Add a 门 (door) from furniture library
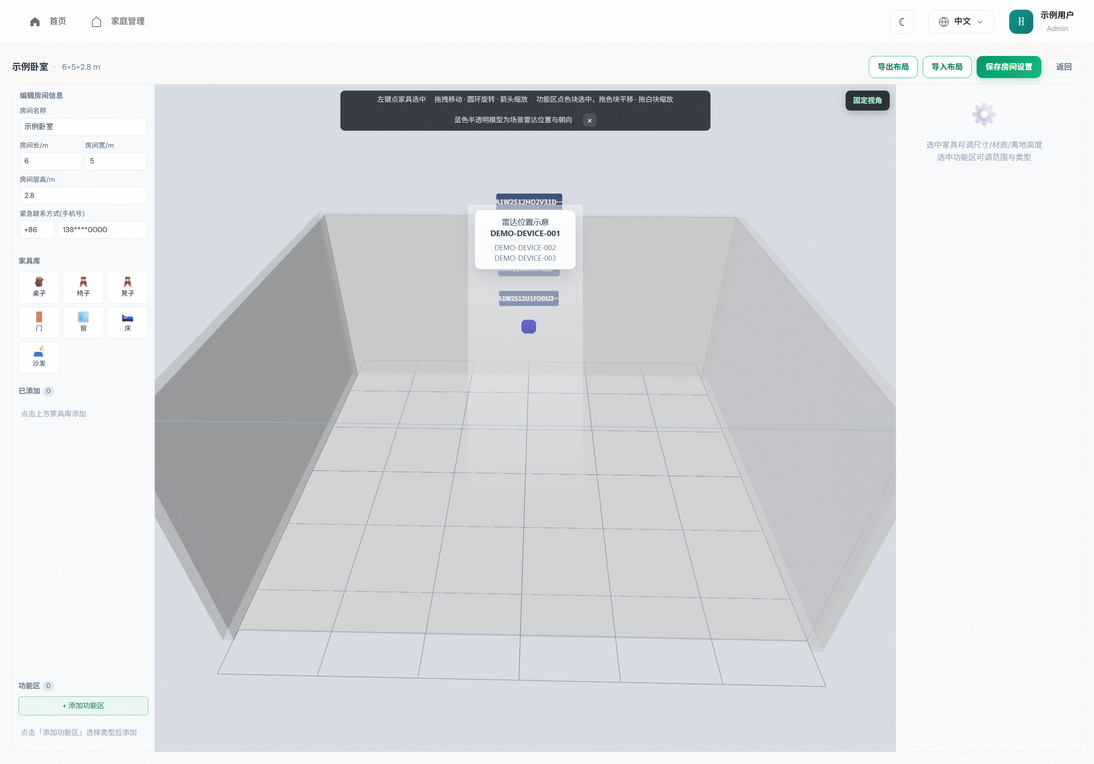The image size is (1094, 764). [39, 322]
